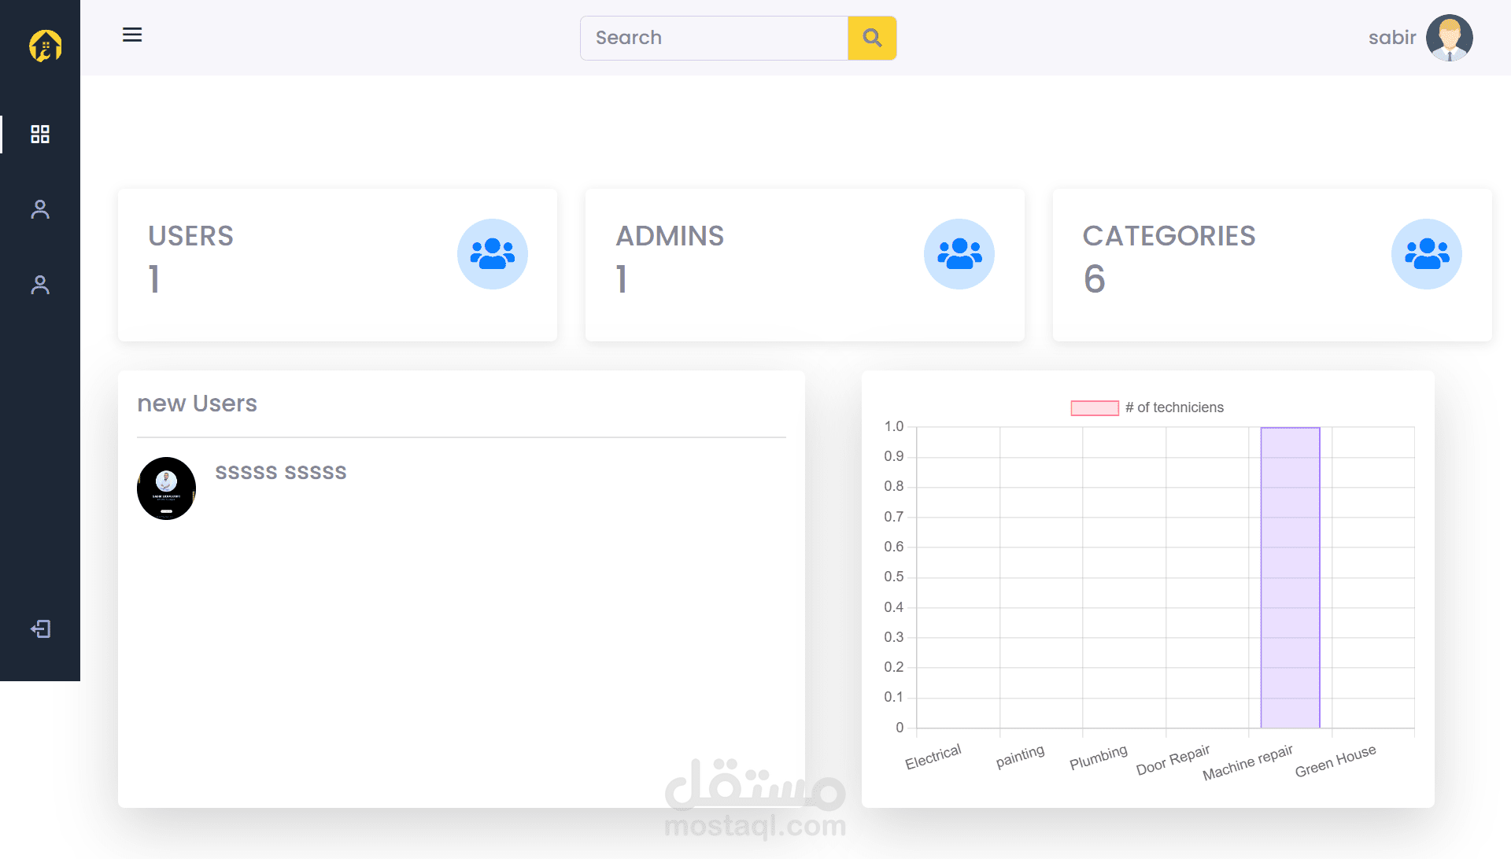Toggle the hamburger menu icon
Viewport: 1511px width, 859px height.
[x=132, y=35]
